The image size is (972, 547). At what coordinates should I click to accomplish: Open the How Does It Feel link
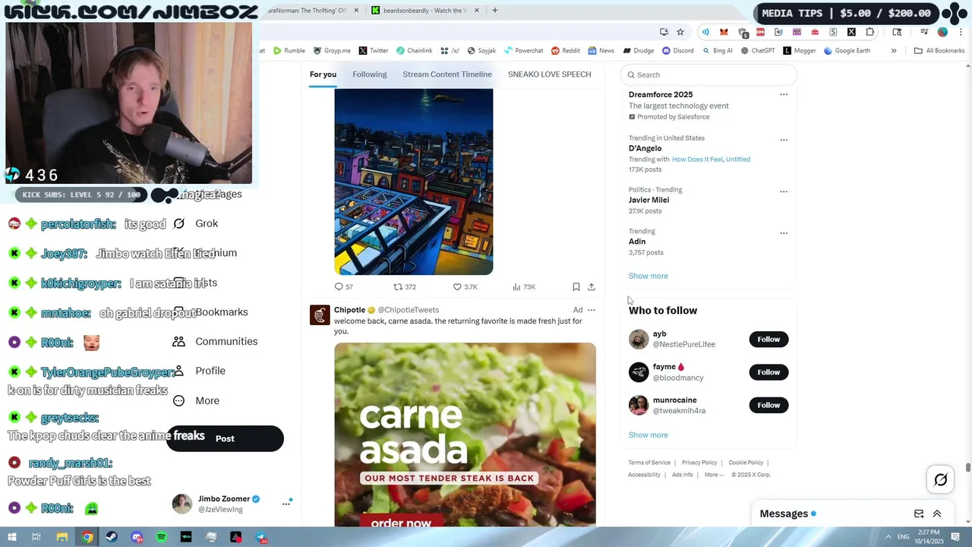coord(697,160)
